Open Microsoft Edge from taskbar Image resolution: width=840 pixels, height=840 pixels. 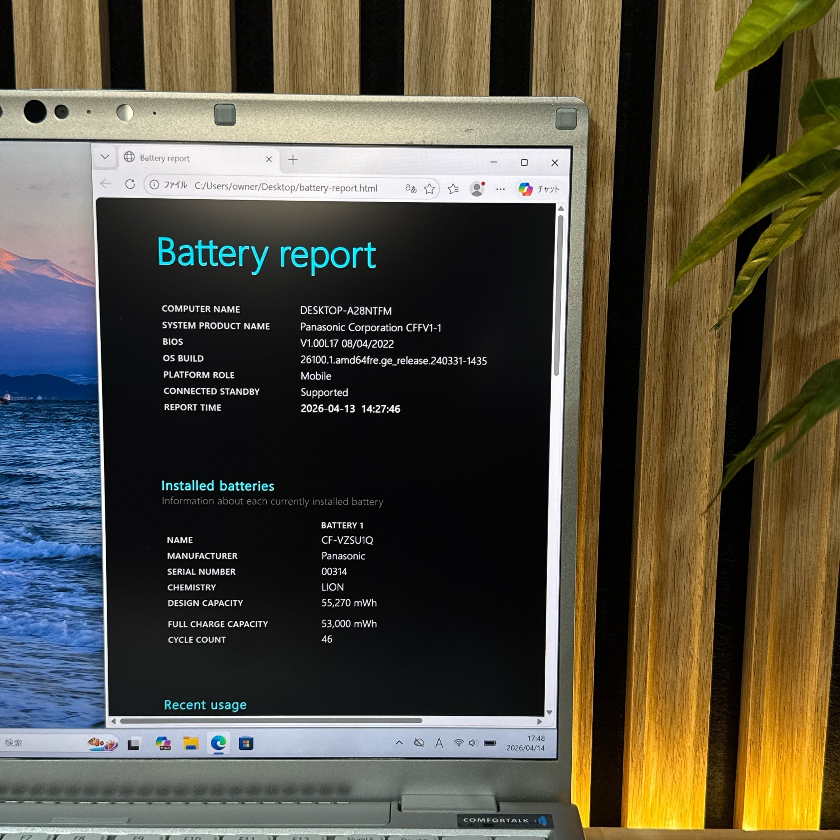point(218,743)
